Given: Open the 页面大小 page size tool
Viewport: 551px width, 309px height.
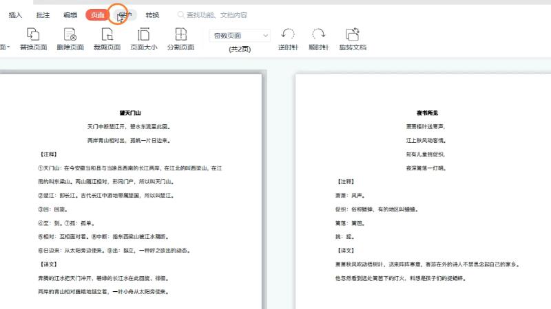Looking at the screenshot, I should point(144,39).
